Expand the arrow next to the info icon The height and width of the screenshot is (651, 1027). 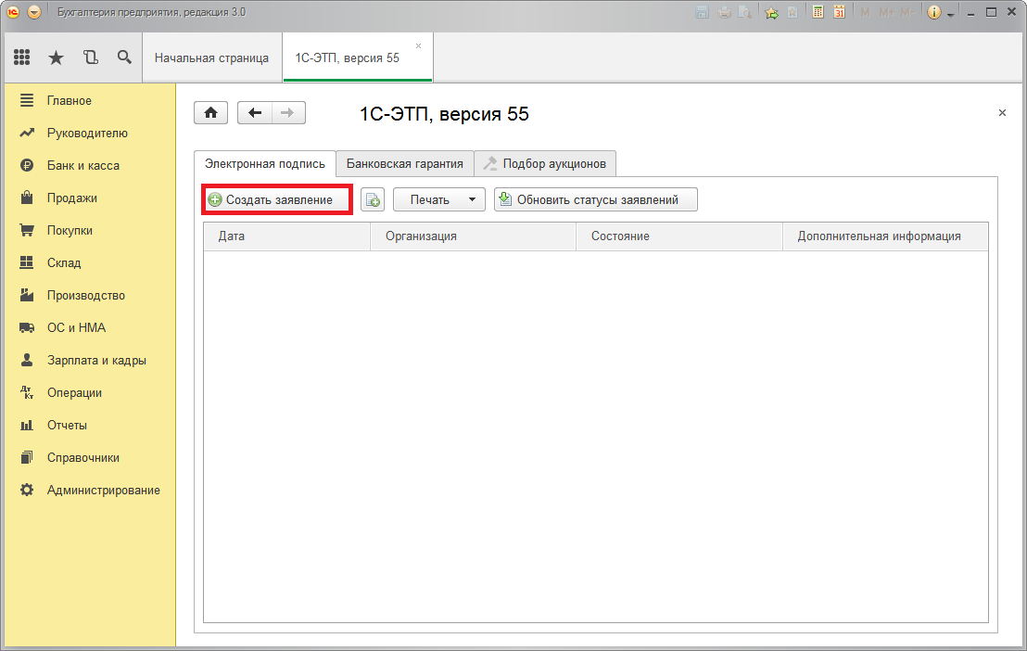pyautogui.click(x=950, y=14)
